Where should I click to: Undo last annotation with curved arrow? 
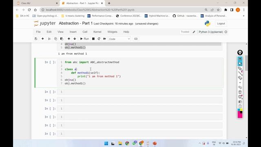pyautogui.click(x=240, y=87)
